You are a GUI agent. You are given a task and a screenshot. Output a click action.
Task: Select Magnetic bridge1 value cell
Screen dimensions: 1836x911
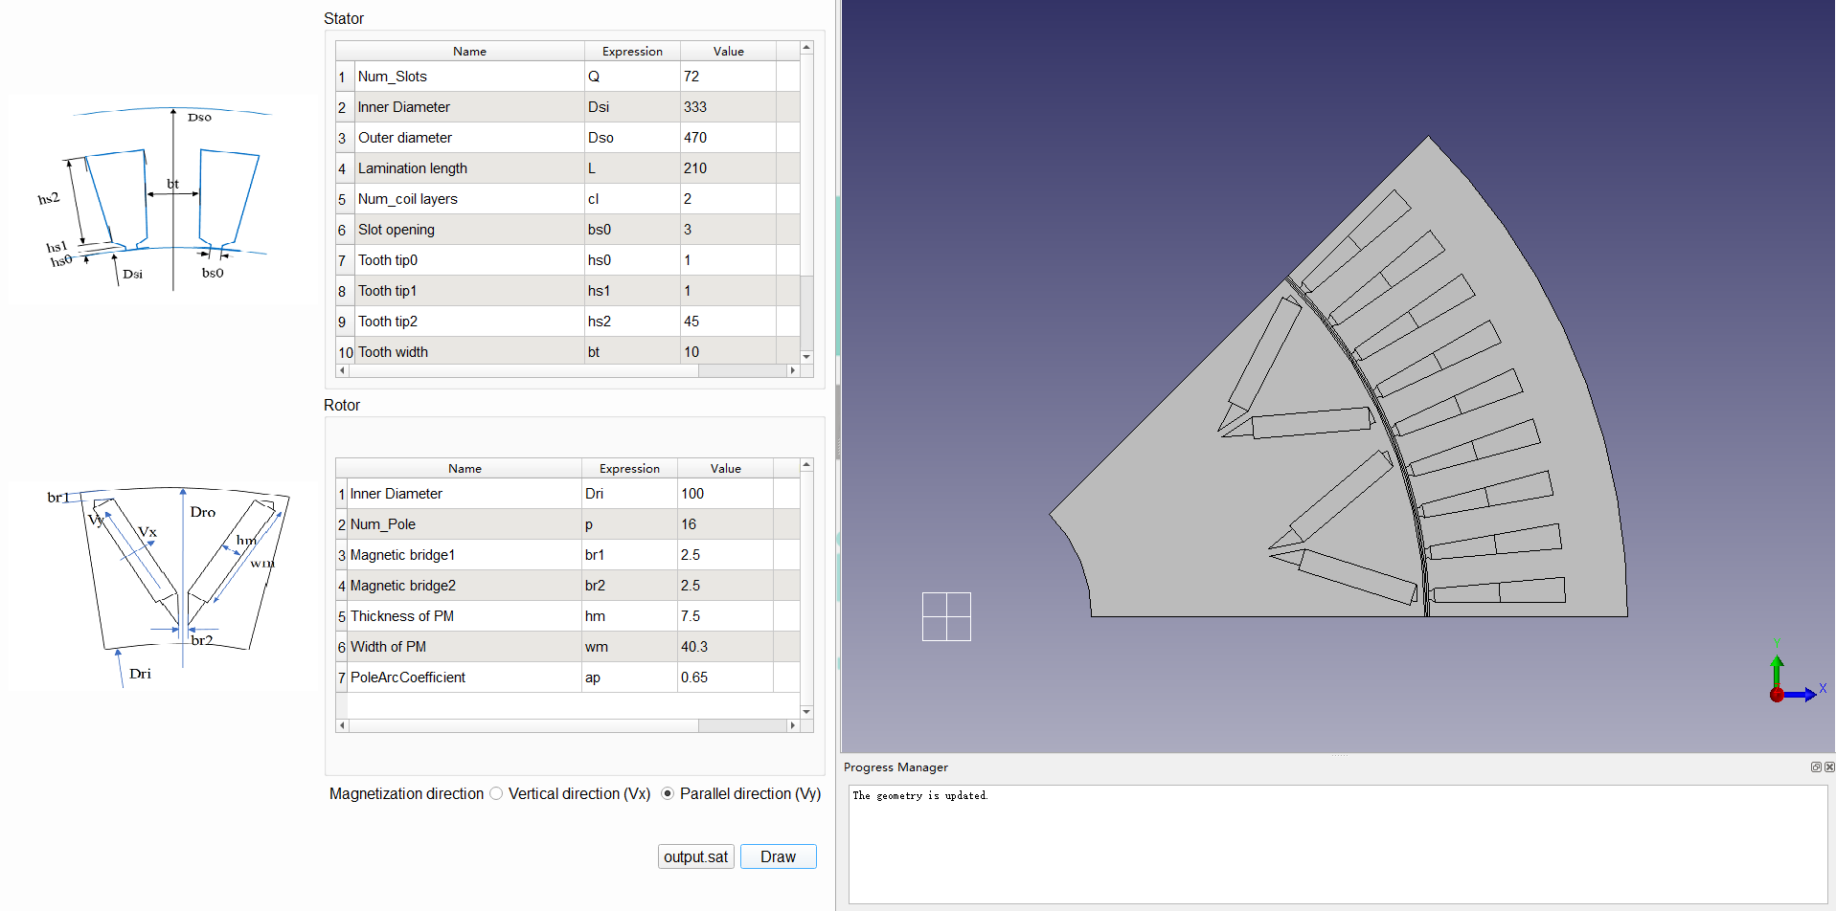pos(725,555)
